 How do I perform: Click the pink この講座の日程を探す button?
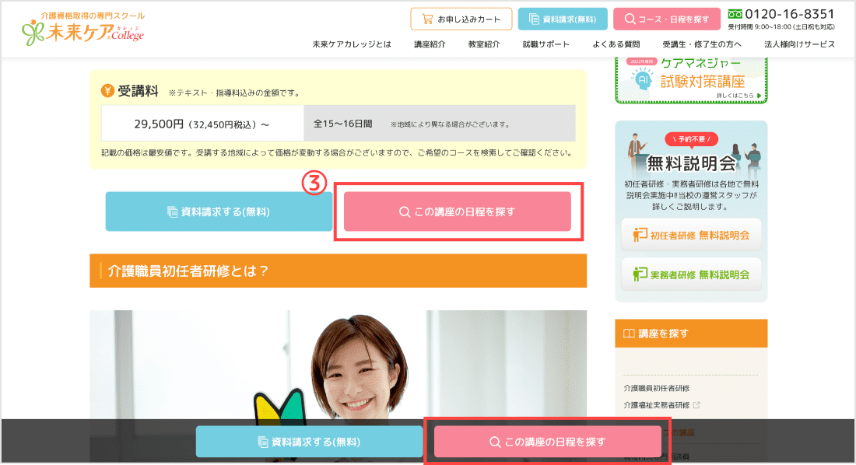(458, 212)
